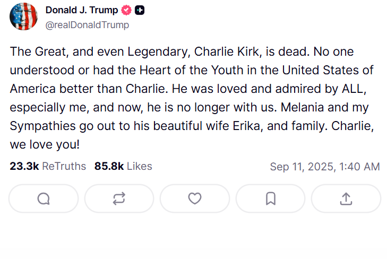Go to the @realDonaldTrump handle
This screenshot has width=387, height=259.
click(x=87, y=24)
